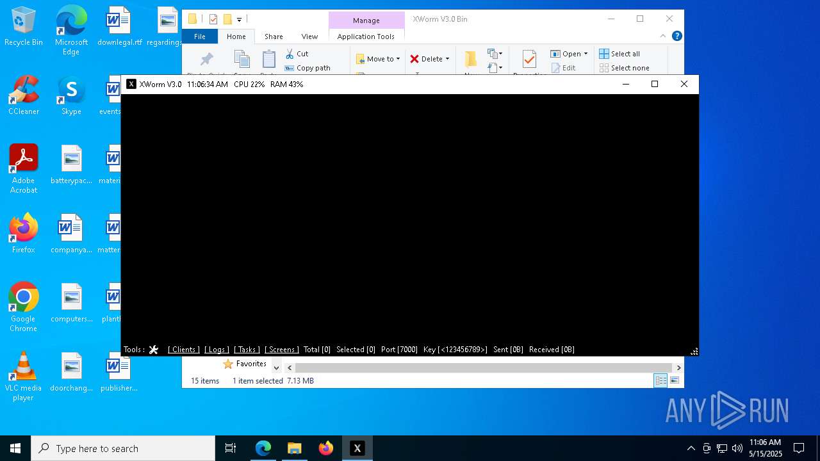The height and width of the screenshot is (461, 820).
Task: Expand the Easy access dropdown in ribbon
Action: [x=495, y=67]
